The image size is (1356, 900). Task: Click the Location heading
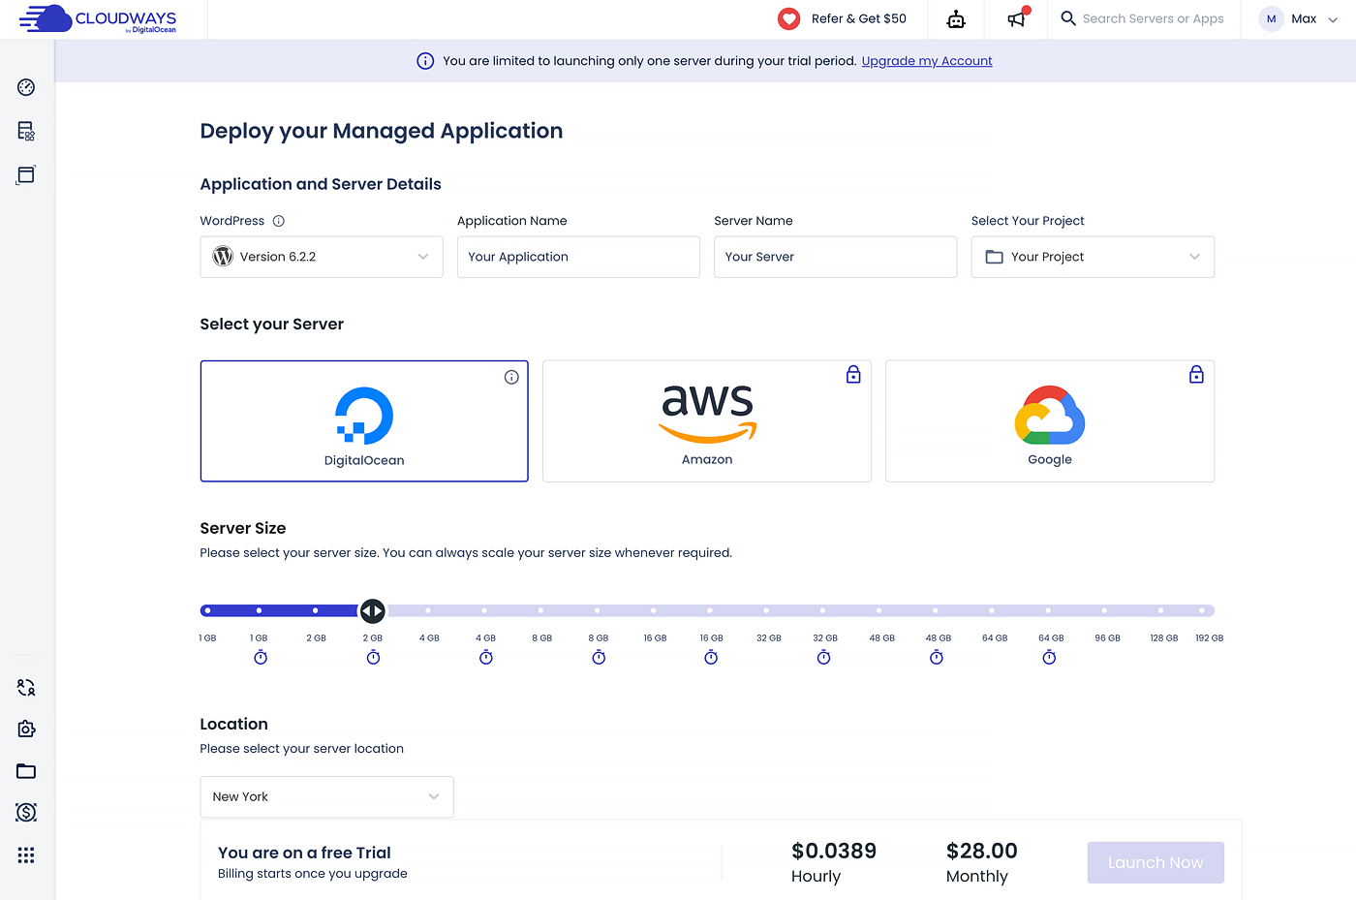click(233, 724)
